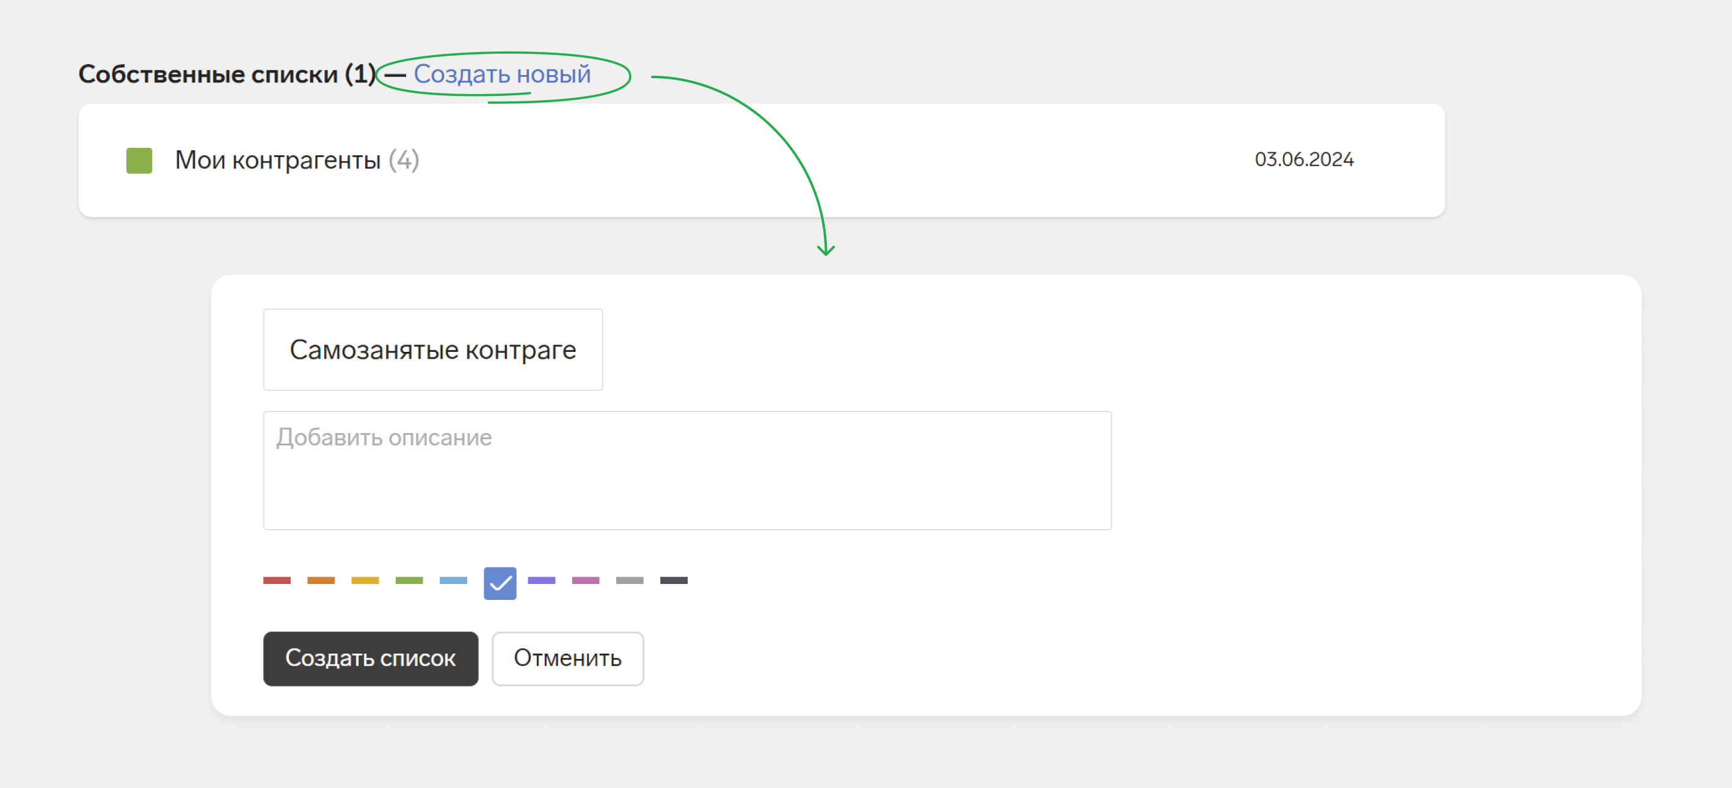This screenshot has width=1732, height=788.
Task: Focus the list name field 'Самозанятые контраге'
Action: point(432,349)
